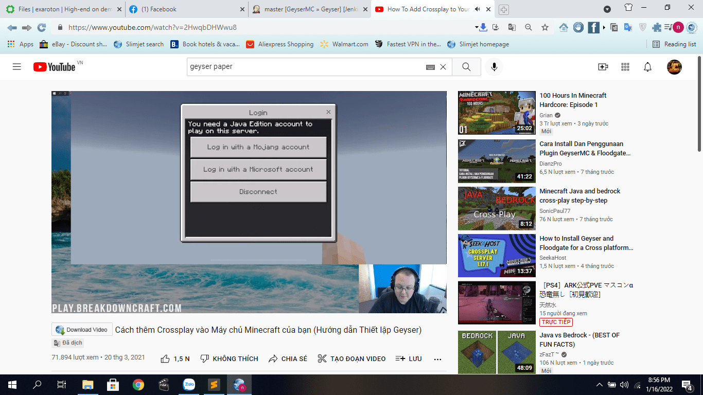Submit search with the magnifier button
The height and width of the screenshot is (395, 703).
coord(466,67)
